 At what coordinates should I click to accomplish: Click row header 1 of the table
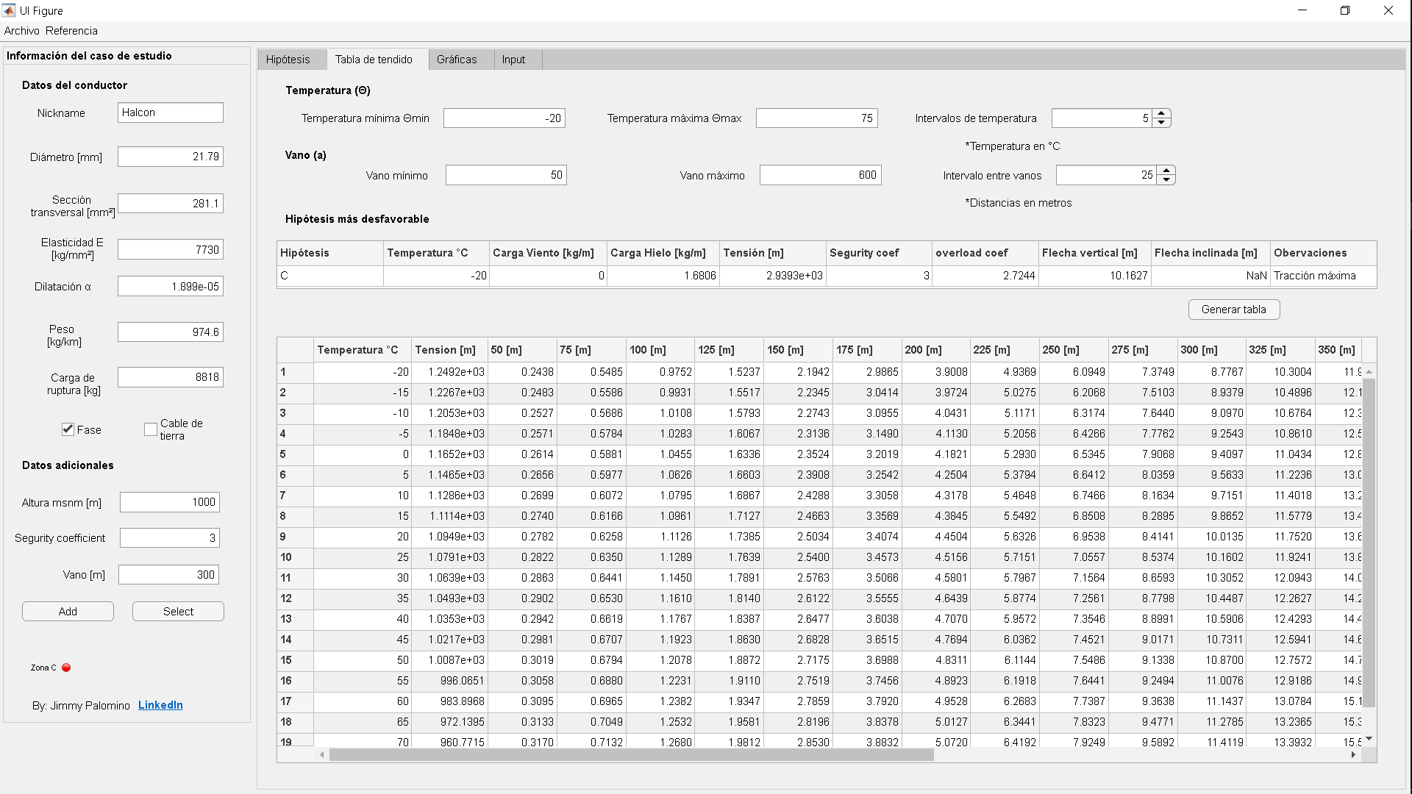296,372
